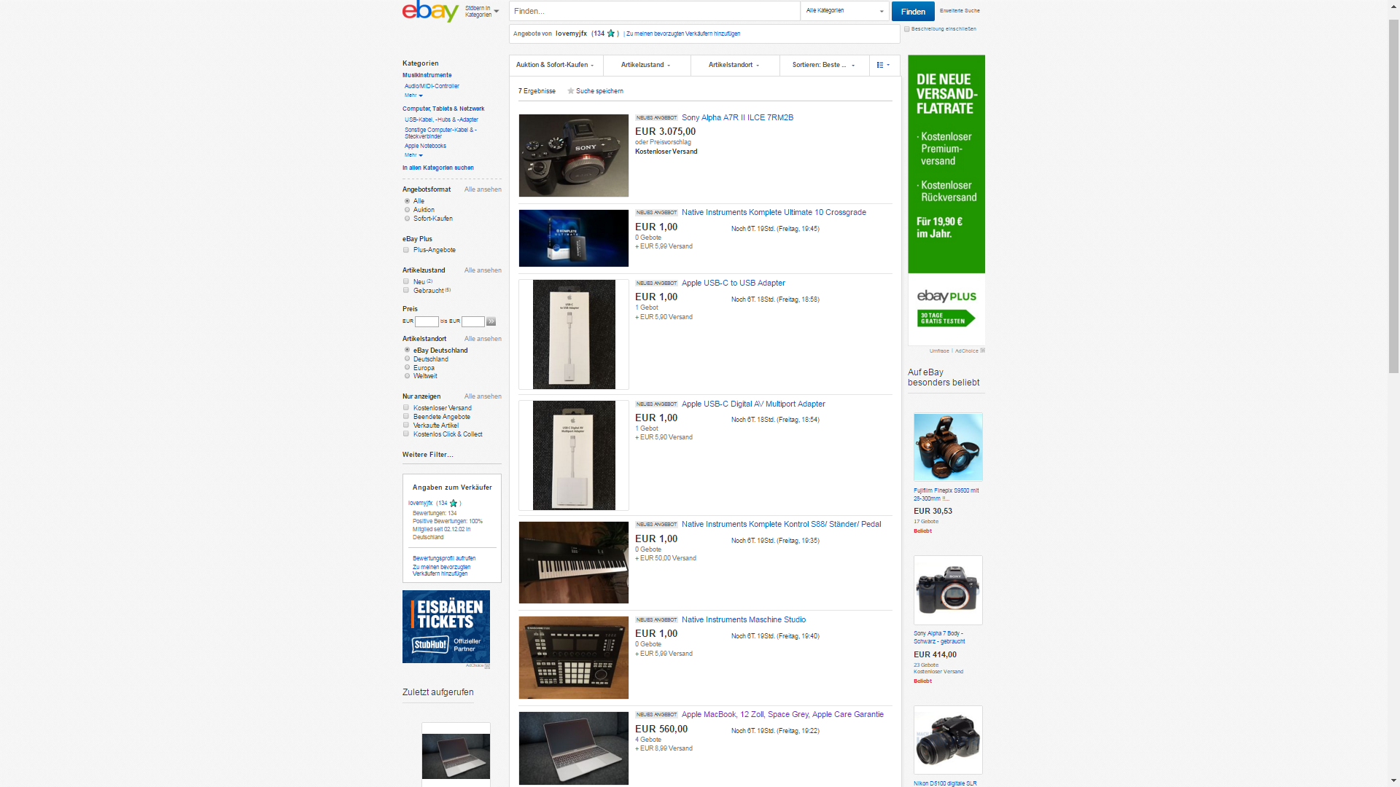1400x787 pixels.
Task: Open the Nikon D5100 sidebar thumbnail
Action: [x=948, y=740]
